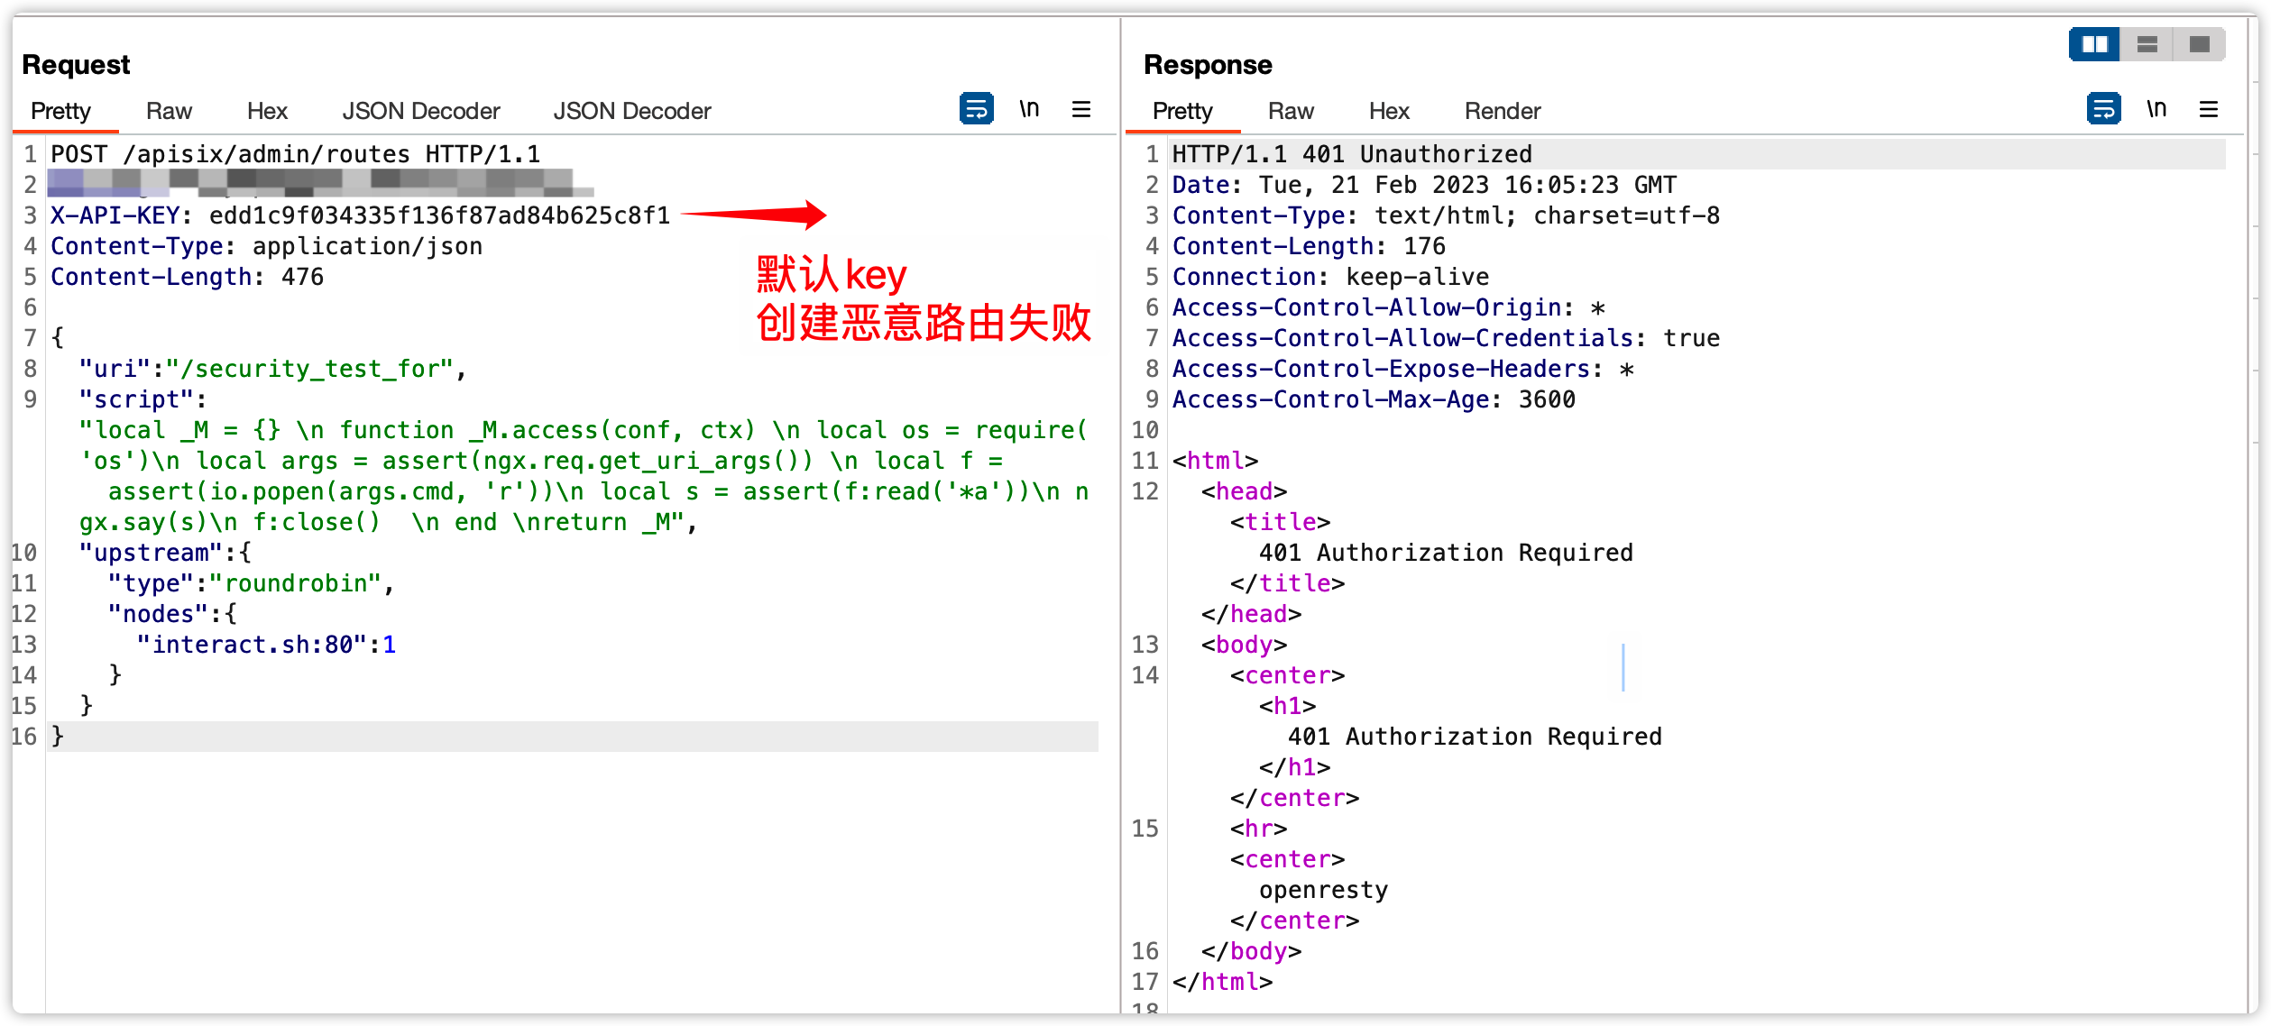Click Access-Control-Max-Age: 3600 header
Screen dimensions: 2271x1026
point(1374,399)
